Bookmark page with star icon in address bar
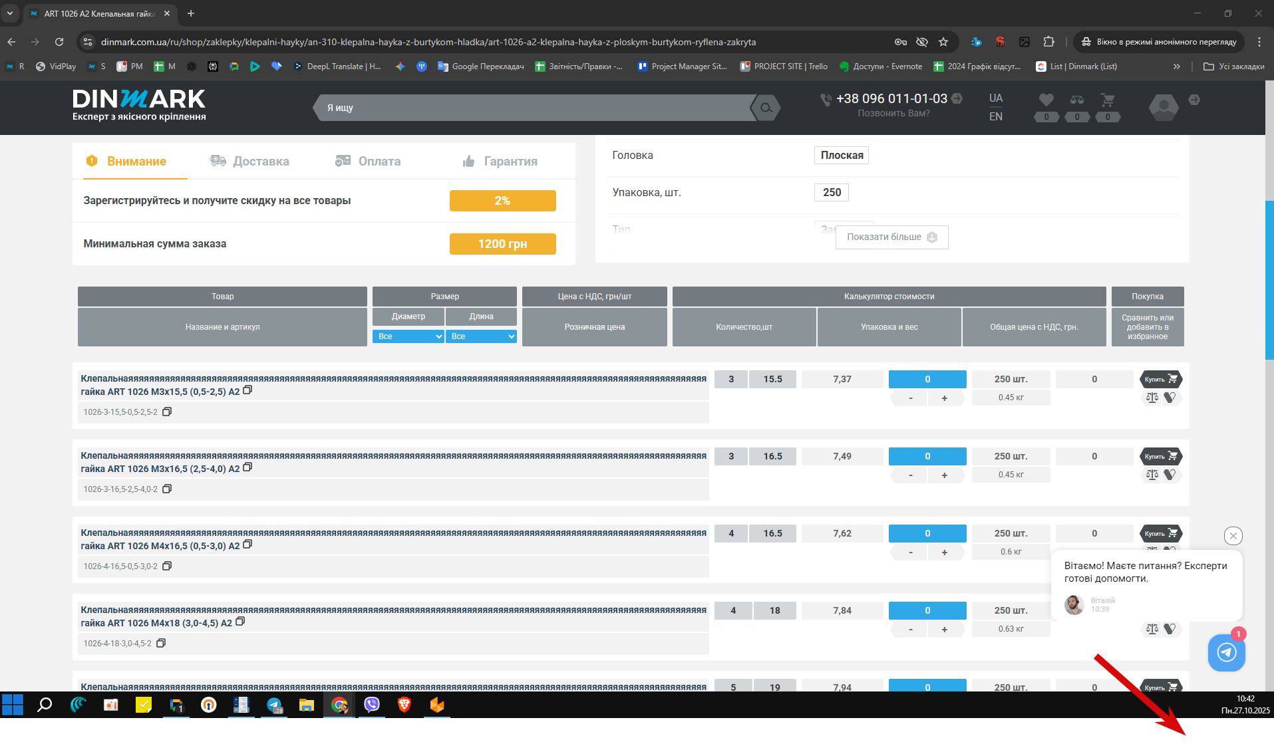Image resolution: width=1274 pixels, height=744 pixels. click(943, 42)
